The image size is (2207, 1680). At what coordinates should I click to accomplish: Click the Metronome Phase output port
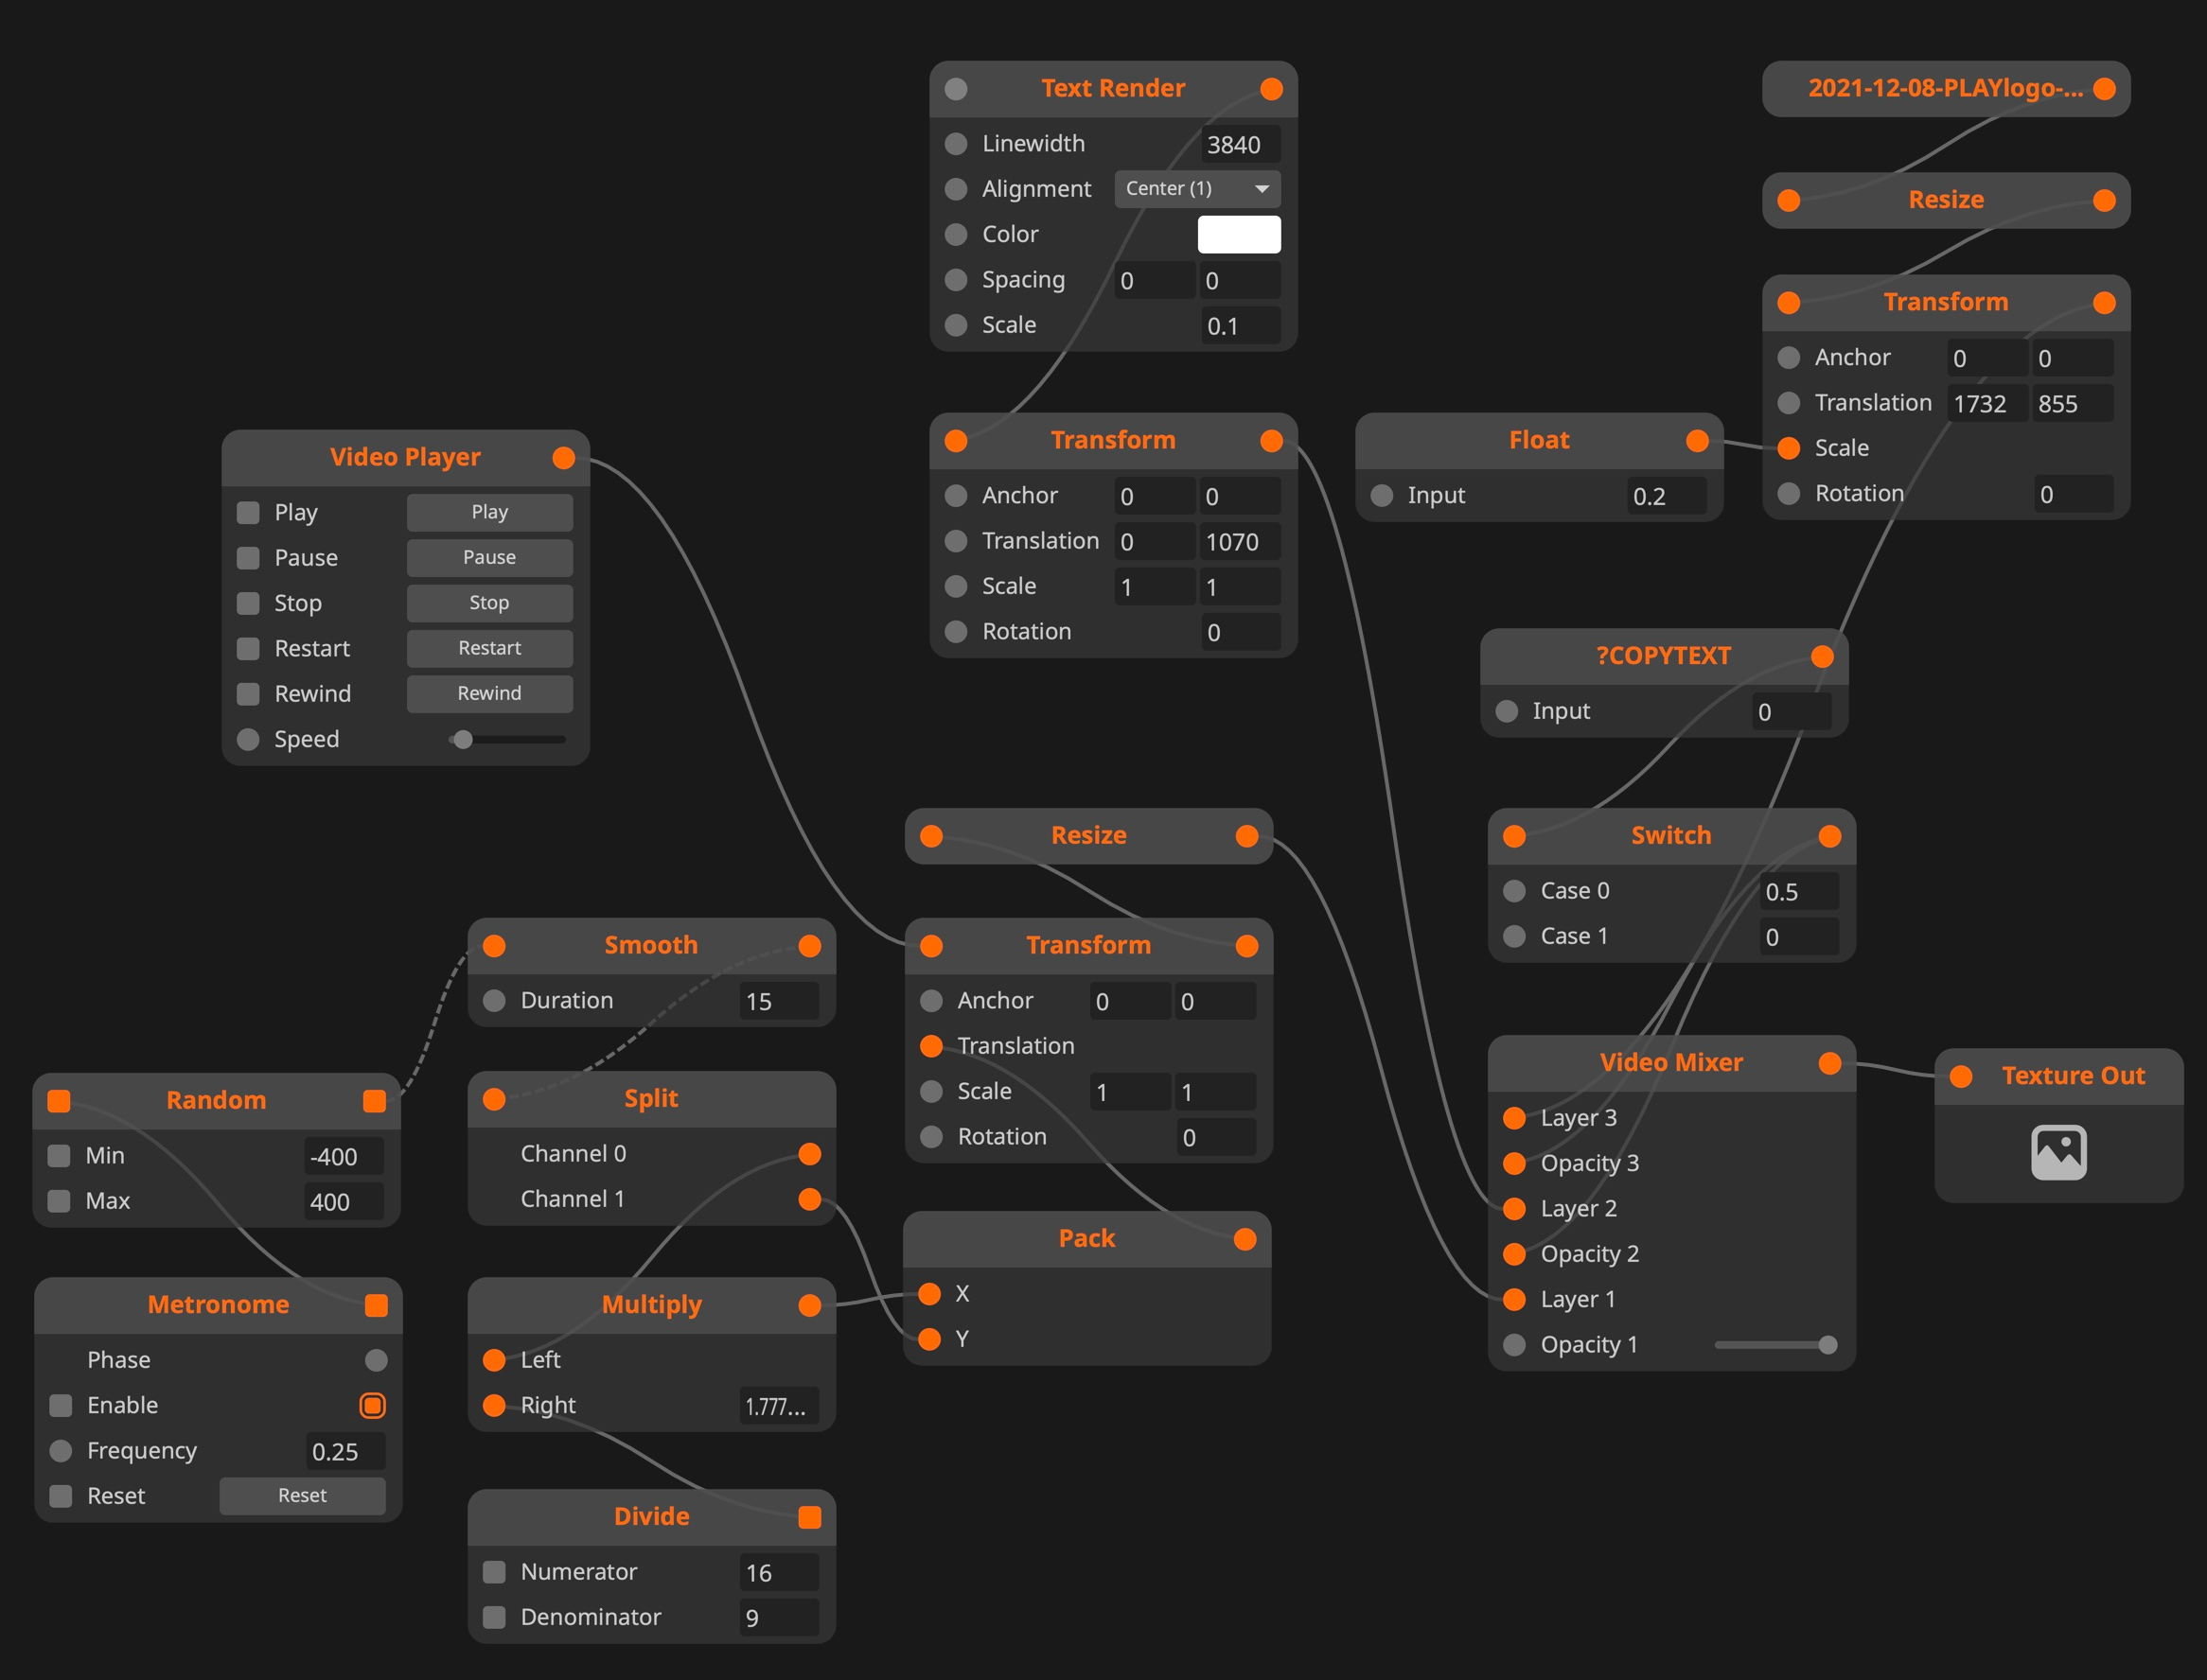point(376,1360)
